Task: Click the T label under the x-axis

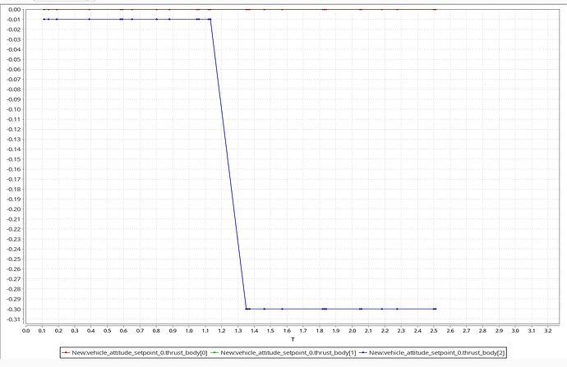Action: coord(293,338)
